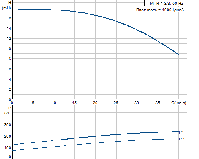
Task: Click the Q(l/min) axis label
Action: pos(179,103)
